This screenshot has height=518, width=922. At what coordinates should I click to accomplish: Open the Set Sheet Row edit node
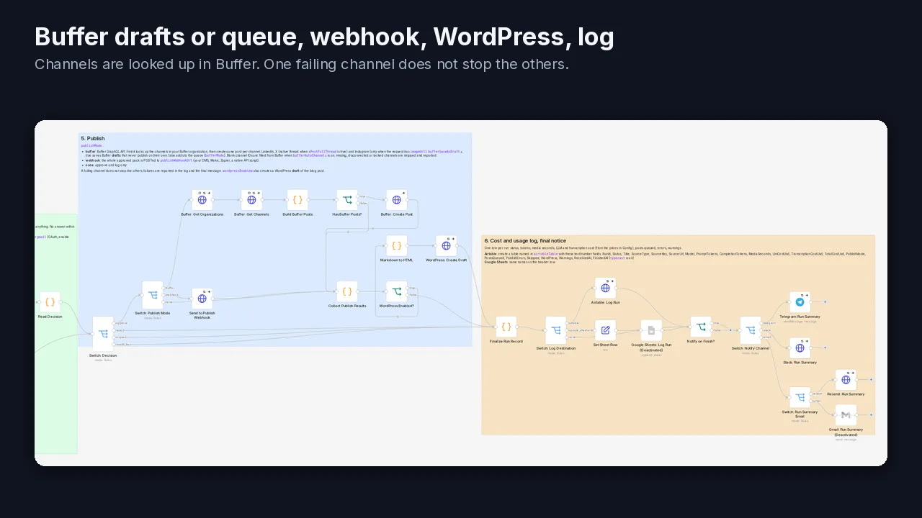606,330
